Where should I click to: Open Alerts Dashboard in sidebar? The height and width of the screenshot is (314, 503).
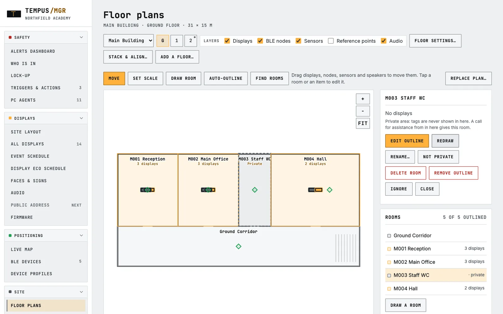click(46, 51)
